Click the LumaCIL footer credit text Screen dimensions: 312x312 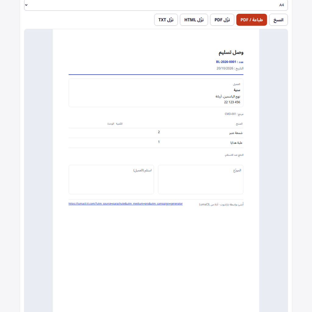(221, 204)
